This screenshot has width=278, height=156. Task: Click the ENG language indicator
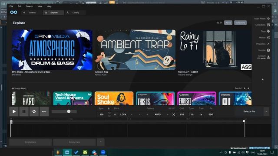(x=253, y=152)
